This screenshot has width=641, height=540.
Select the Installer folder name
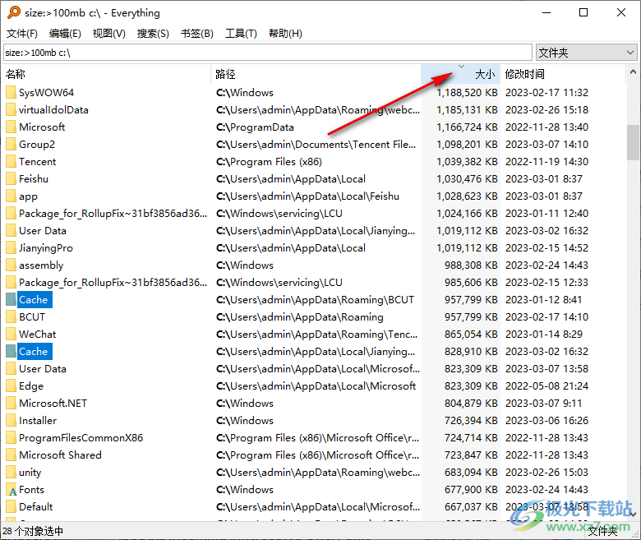click(38, 420)
